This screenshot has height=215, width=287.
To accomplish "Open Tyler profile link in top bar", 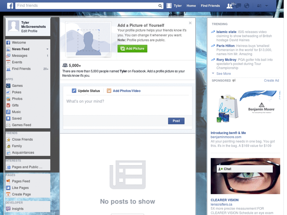I will coord(177,6).
